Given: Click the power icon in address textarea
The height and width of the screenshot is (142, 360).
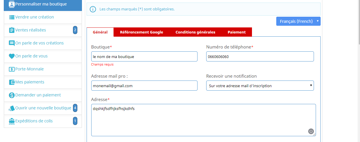Looking at the screenshot, I should pyautogui.click(x=311, y=131).
